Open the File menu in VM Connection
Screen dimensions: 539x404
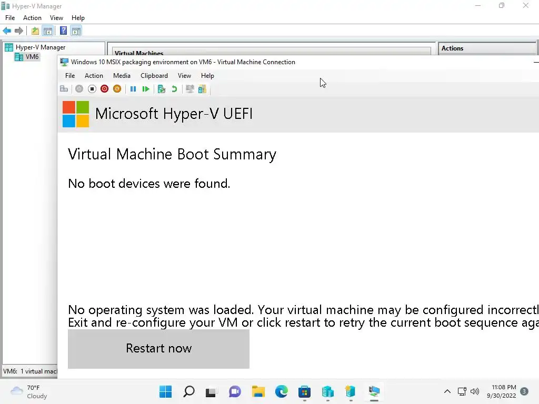click(x=70, y=76)
